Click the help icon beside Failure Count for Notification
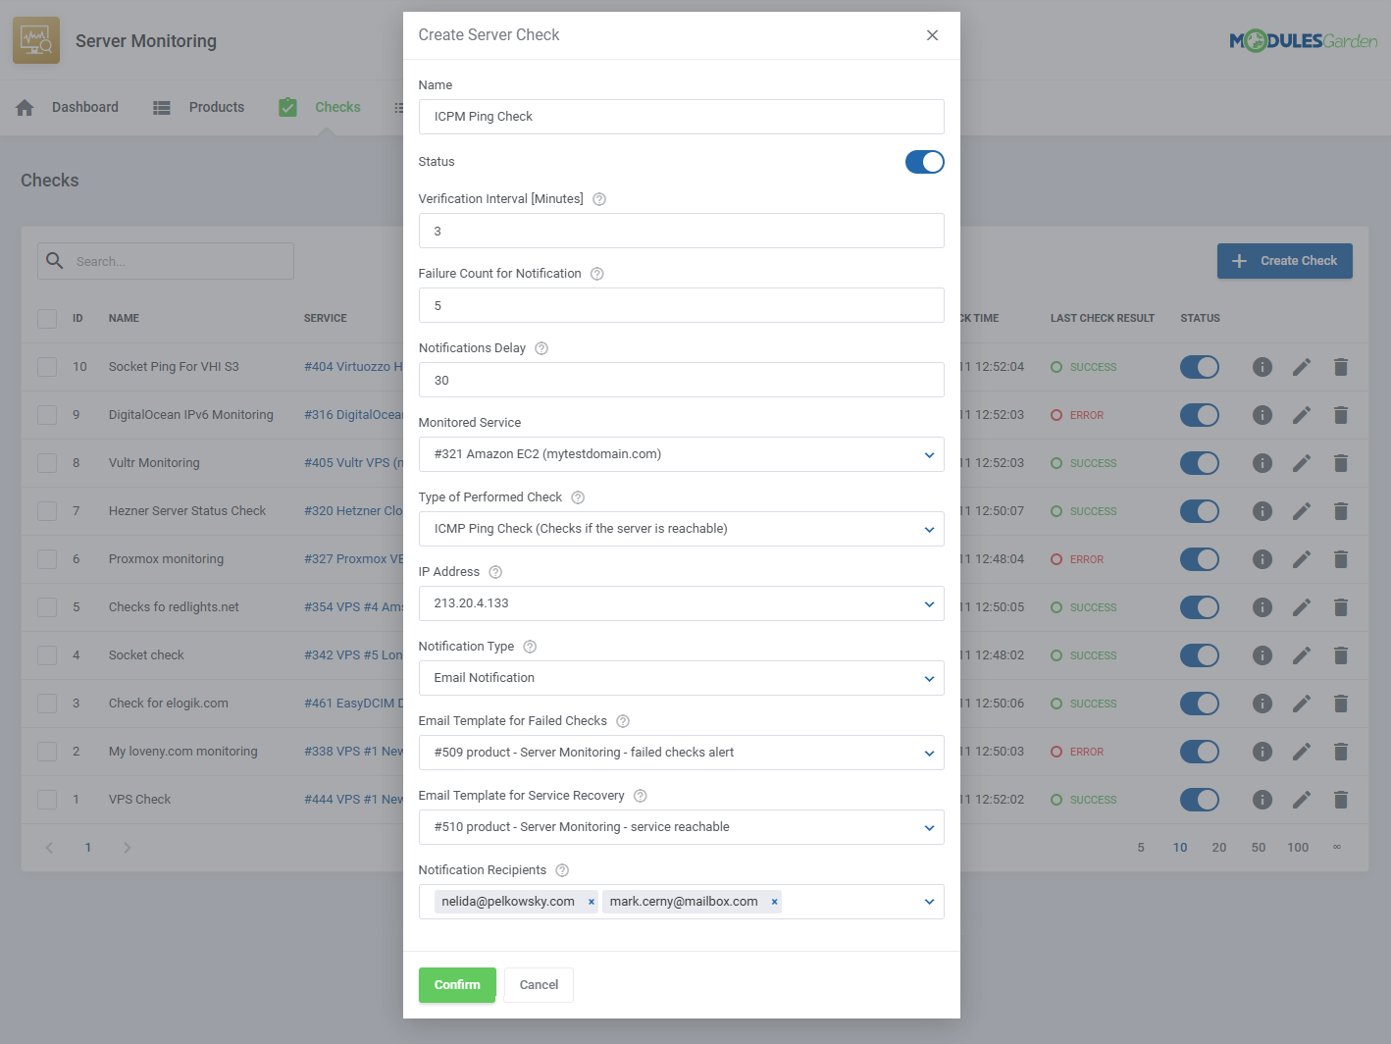The height and width of the screenshot is (1044, 1391). (x=597, y=274)
